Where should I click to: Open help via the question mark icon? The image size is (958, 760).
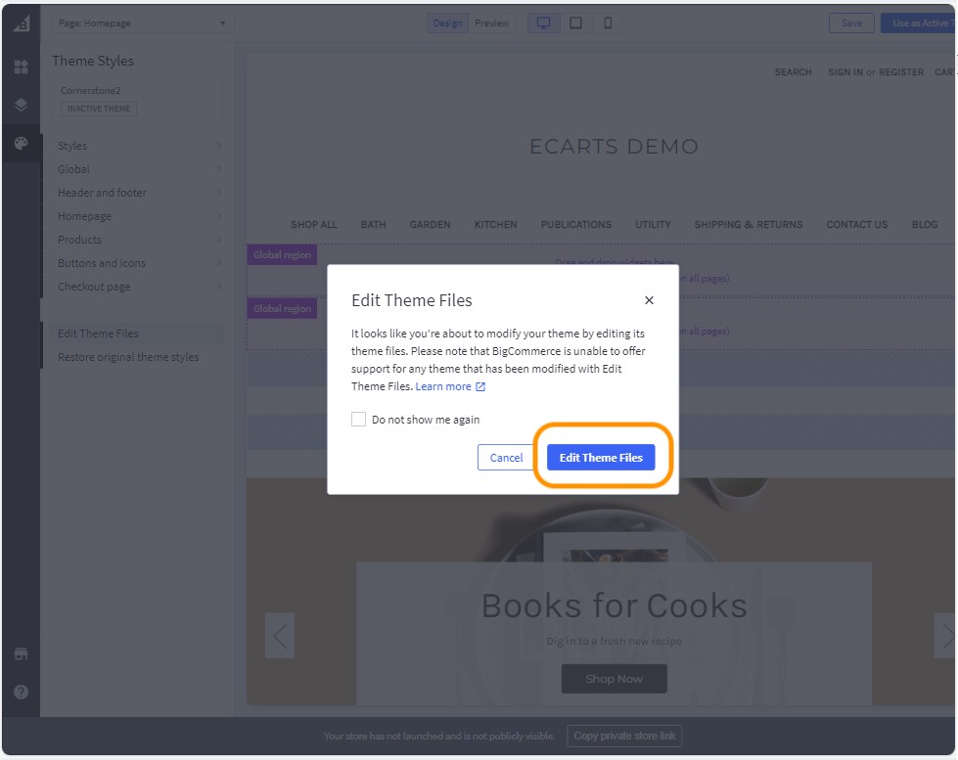point(21,693)
